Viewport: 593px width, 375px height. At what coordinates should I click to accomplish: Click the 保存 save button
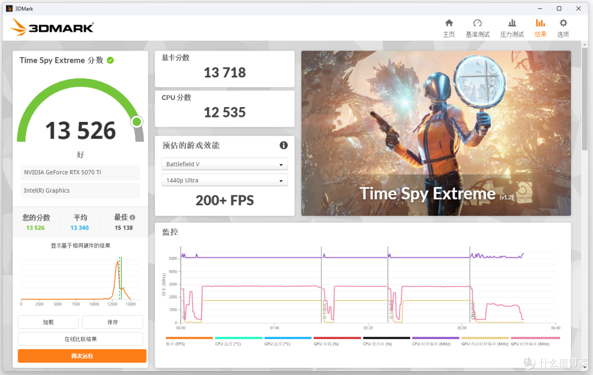click(x=113, y=322)
